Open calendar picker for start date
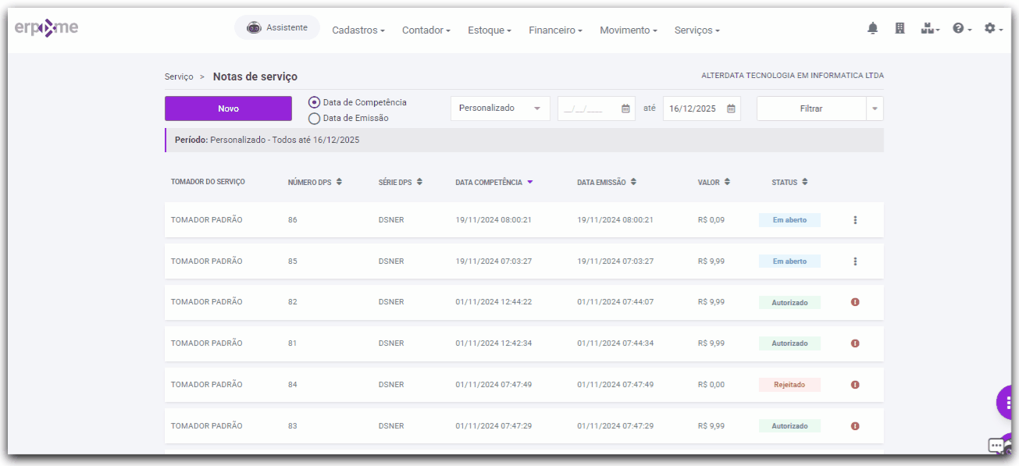Screen dimensions: 1019x466 pos(625,108)
